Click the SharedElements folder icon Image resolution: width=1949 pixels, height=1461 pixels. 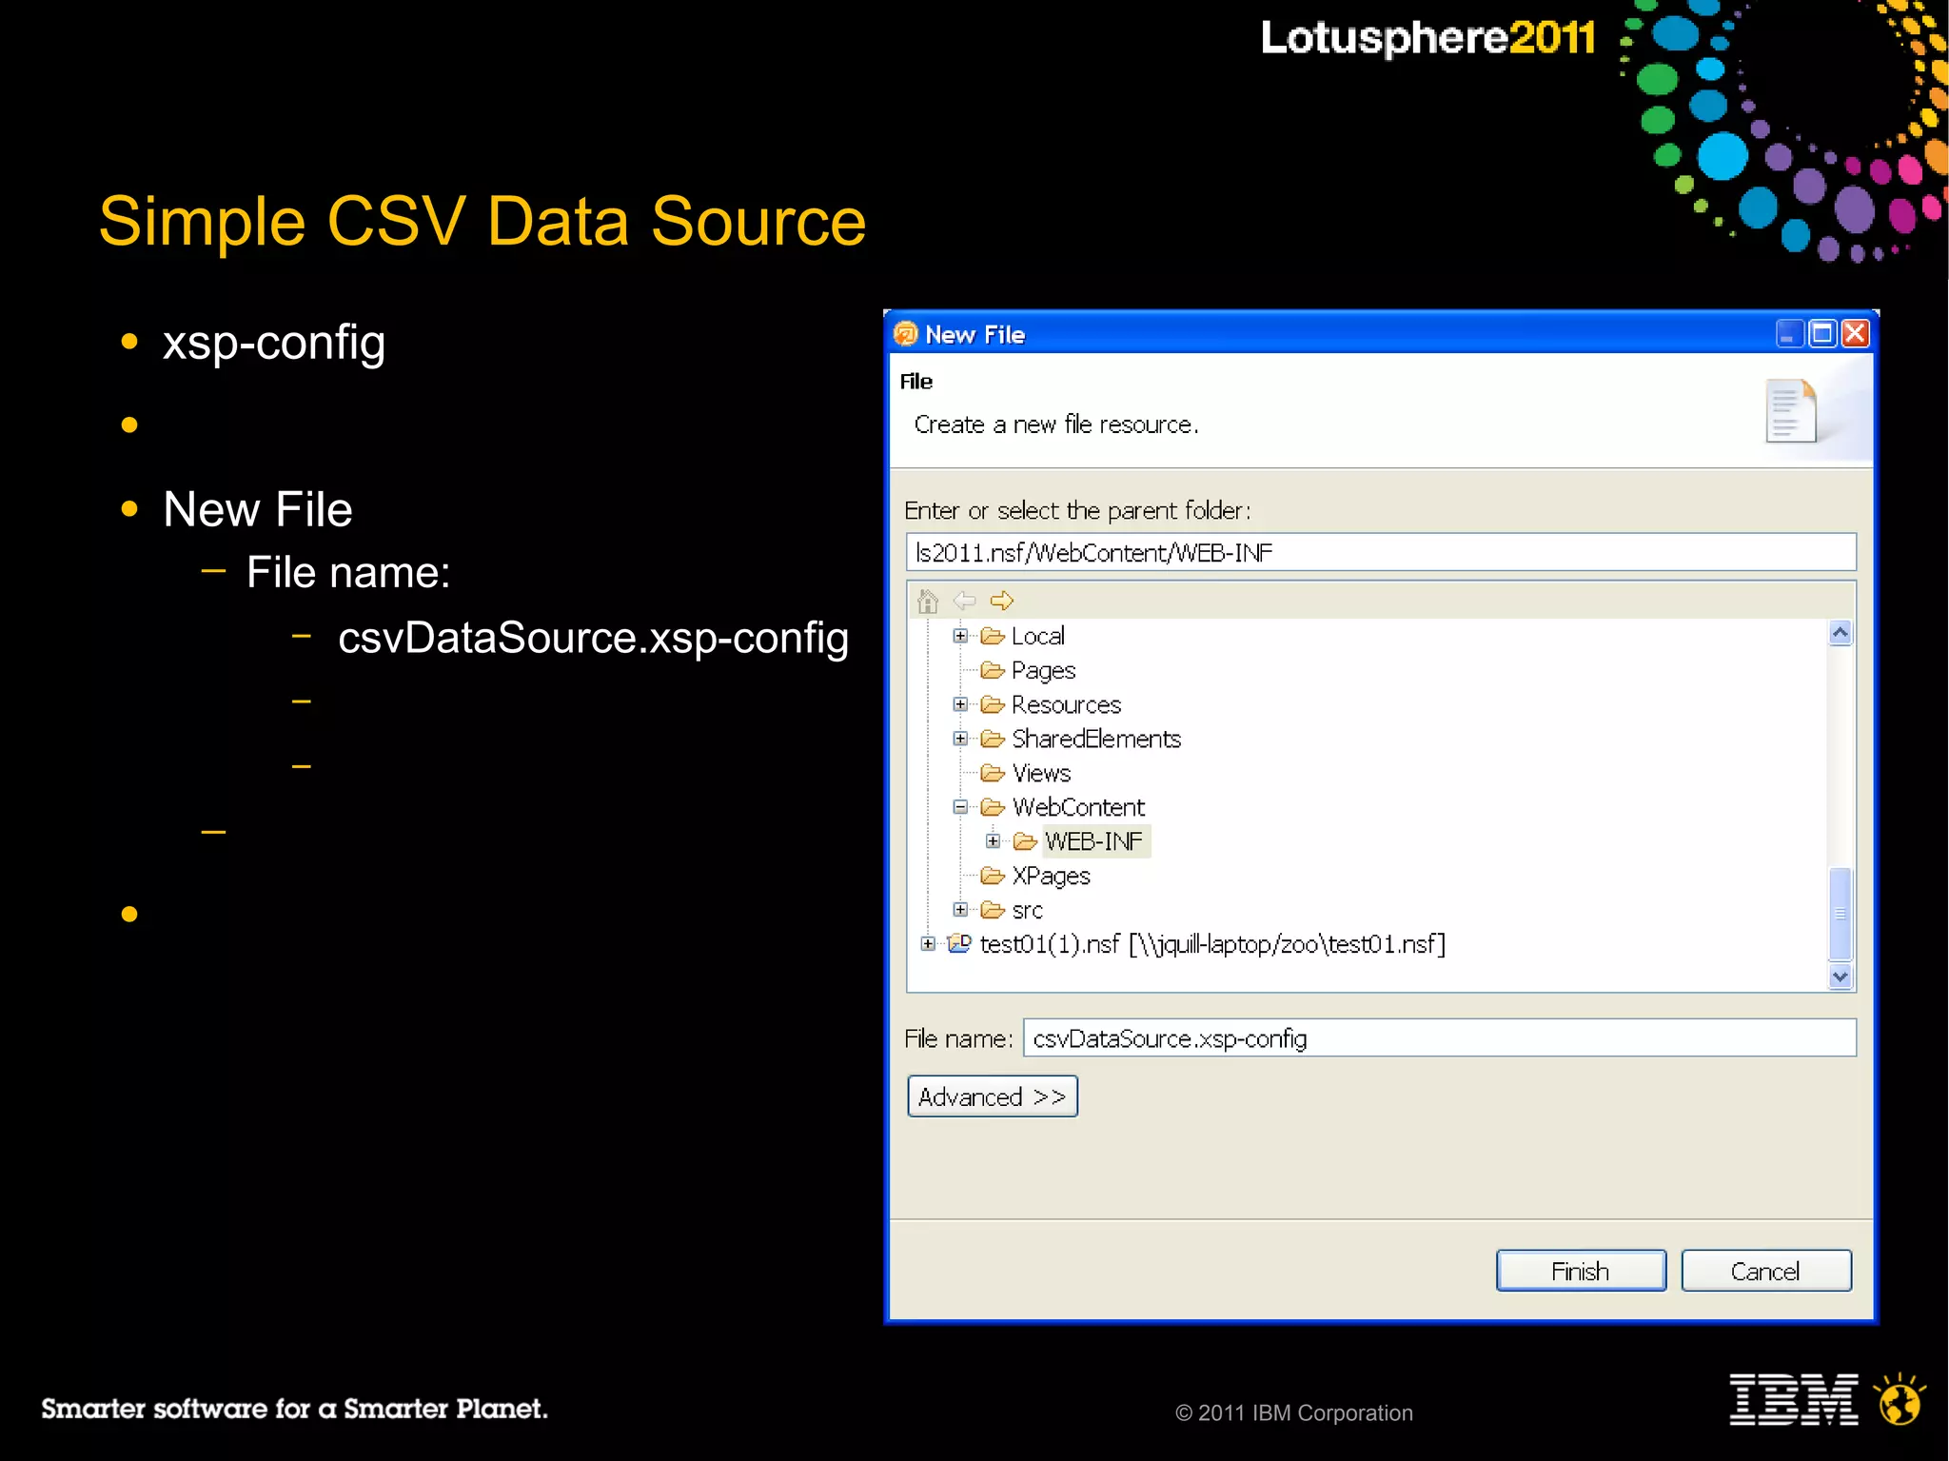993,739
